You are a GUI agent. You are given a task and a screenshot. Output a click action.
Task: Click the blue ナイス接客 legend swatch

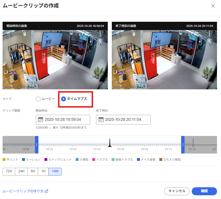point(138,159)
